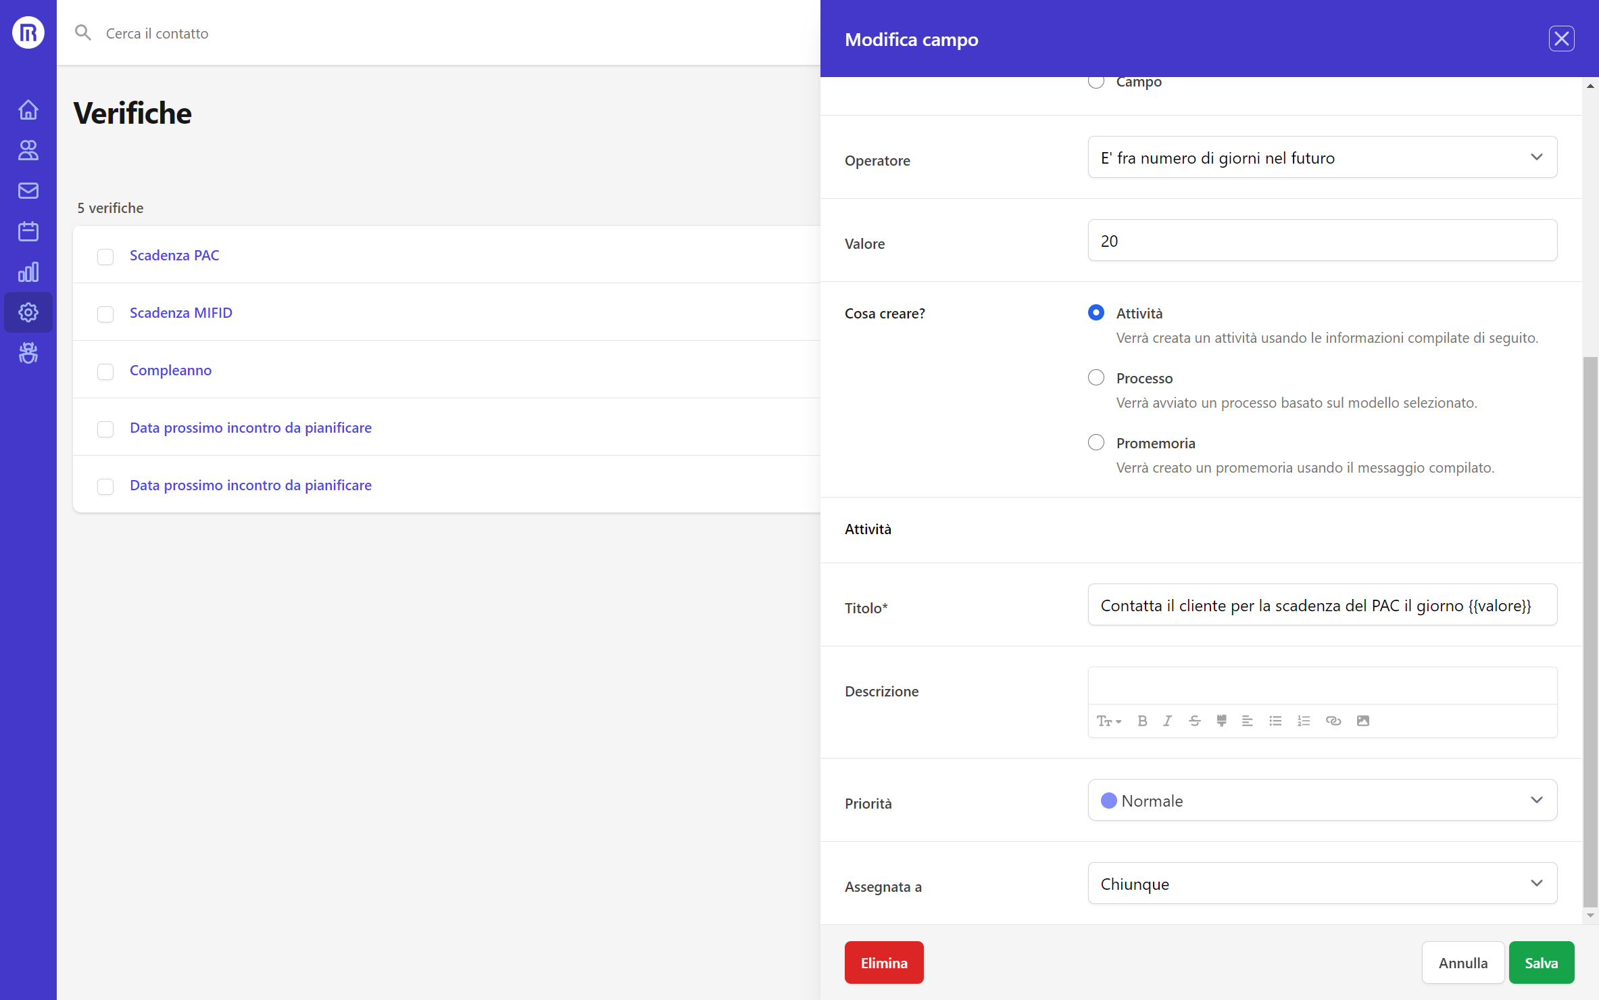Open the Priorità dropdown

tap(1322, 800)
